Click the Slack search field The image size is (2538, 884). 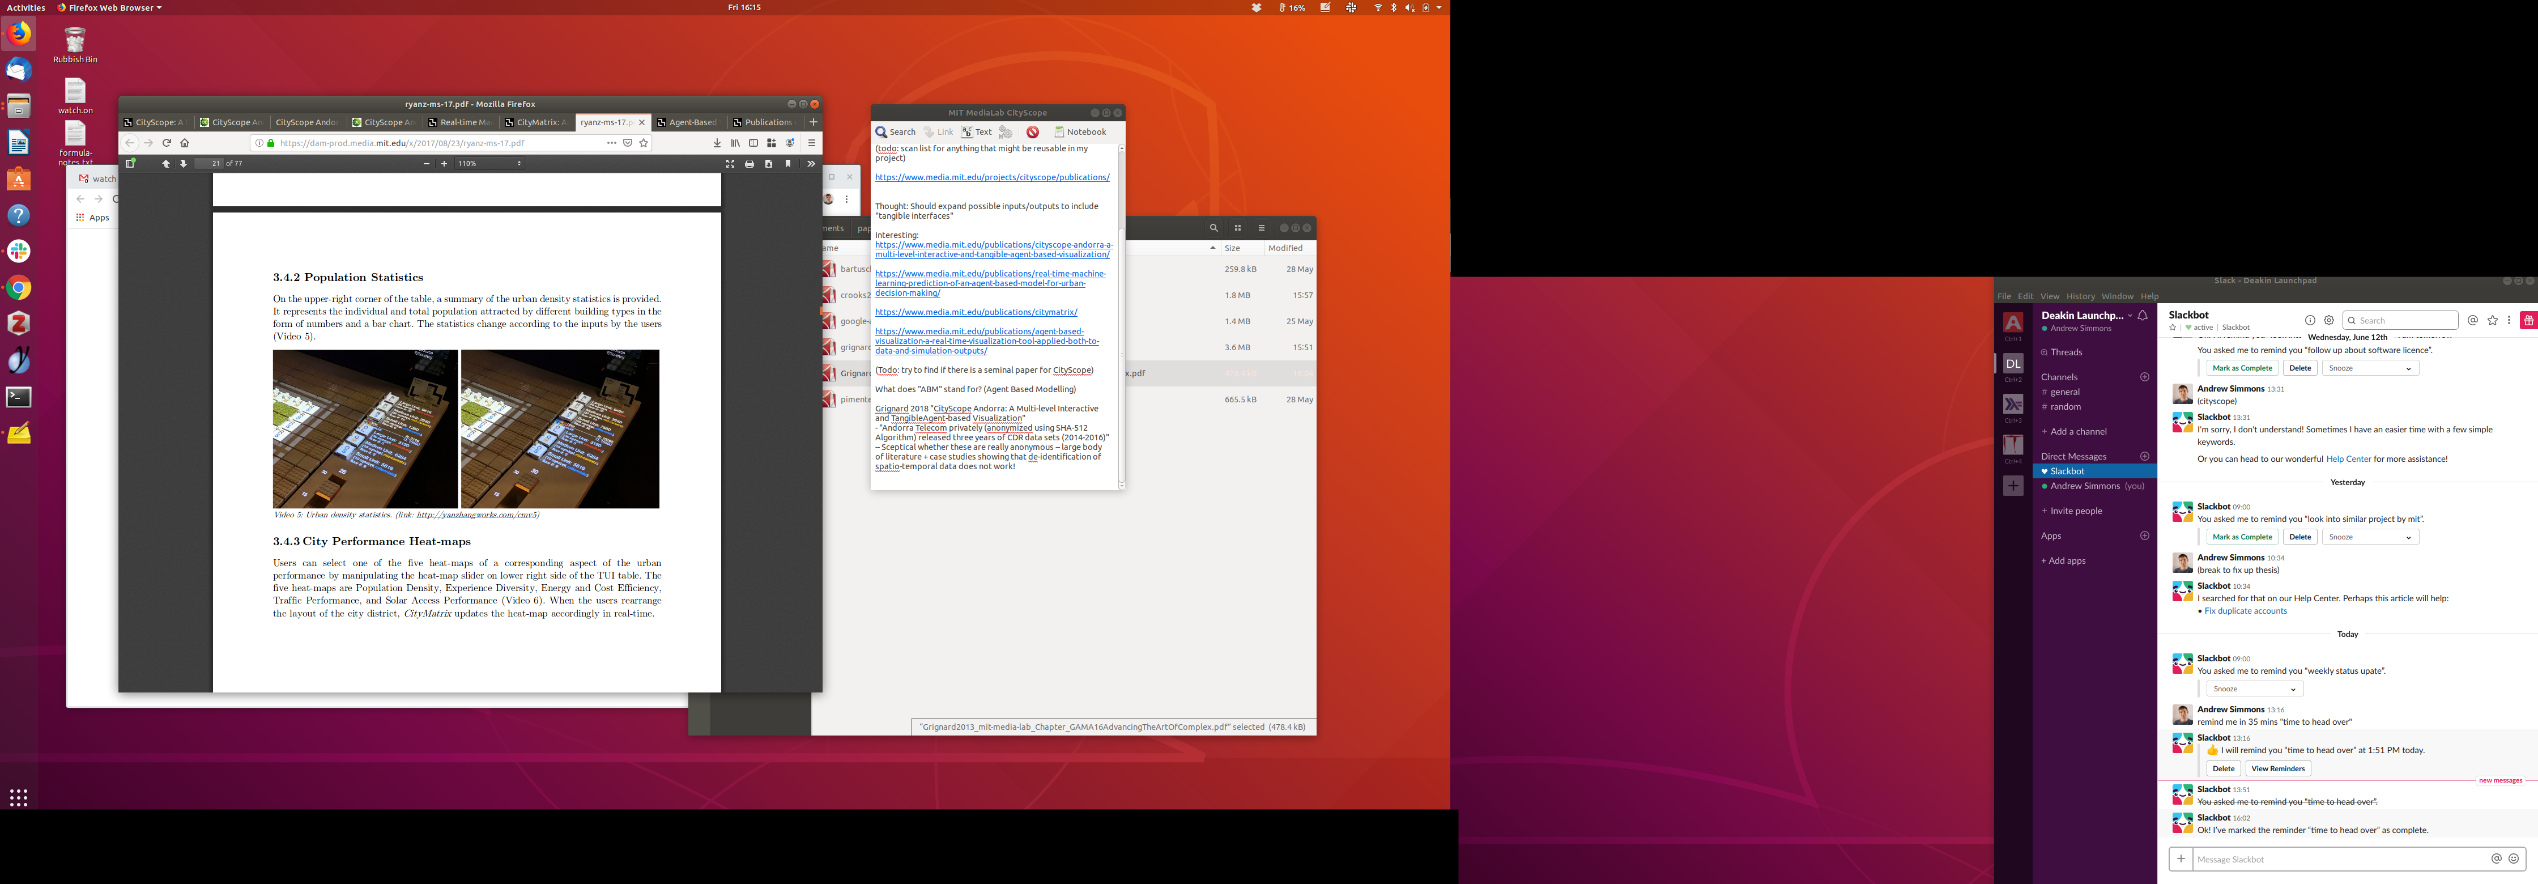pos(2400,320)
